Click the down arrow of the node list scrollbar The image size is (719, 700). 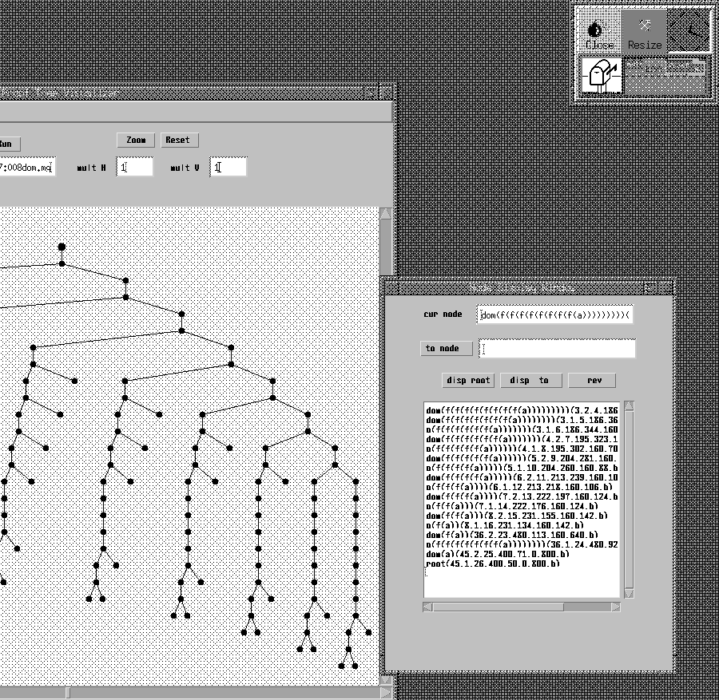(629, 593)
